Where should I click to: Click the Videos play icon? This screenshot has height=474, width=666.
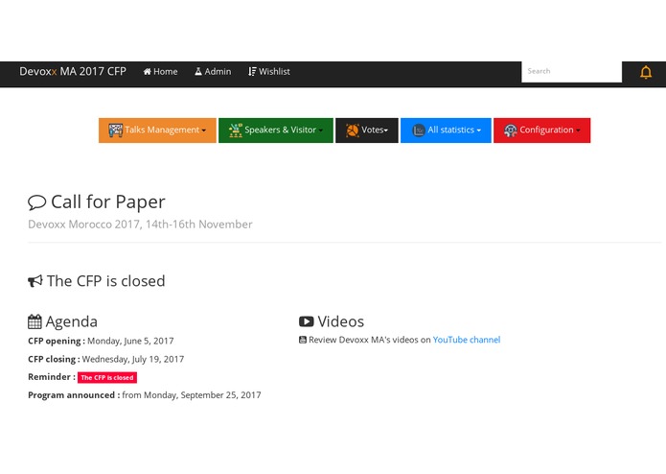pyautogui.click(x=307, y=321)
